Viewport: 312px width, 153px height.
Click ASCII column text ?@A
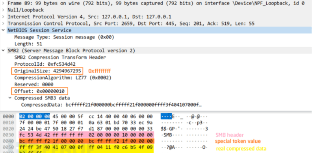pyautogui.click(x=170, y=147)
